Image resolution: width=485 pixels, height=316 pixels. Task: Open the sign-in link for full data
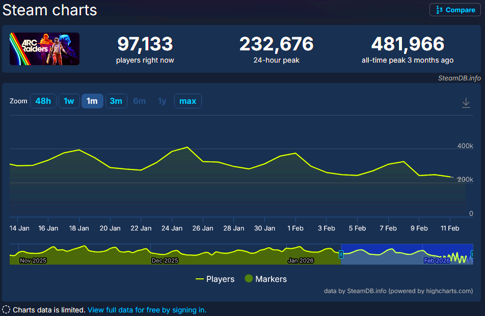(147, 310)
